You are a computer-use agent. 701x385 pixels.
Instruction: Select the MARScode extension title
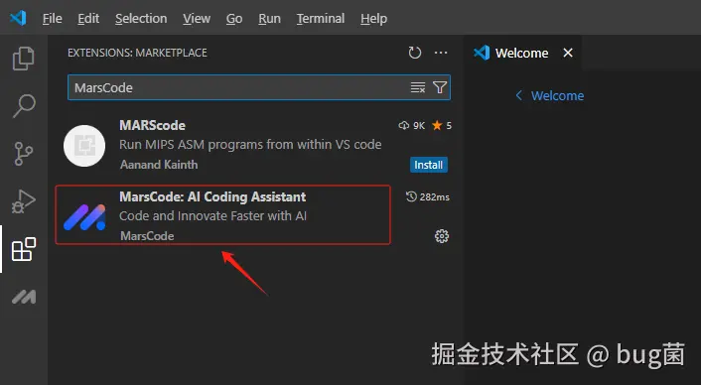point(152,125)
